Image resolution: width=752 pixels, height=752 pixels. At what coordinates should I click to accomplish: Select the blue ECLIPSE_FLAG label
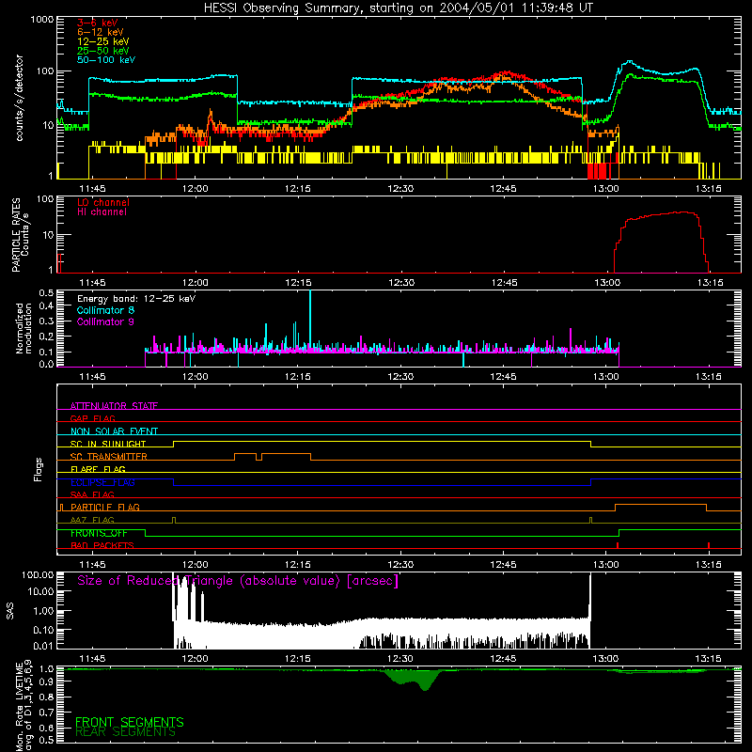point(102,482)
